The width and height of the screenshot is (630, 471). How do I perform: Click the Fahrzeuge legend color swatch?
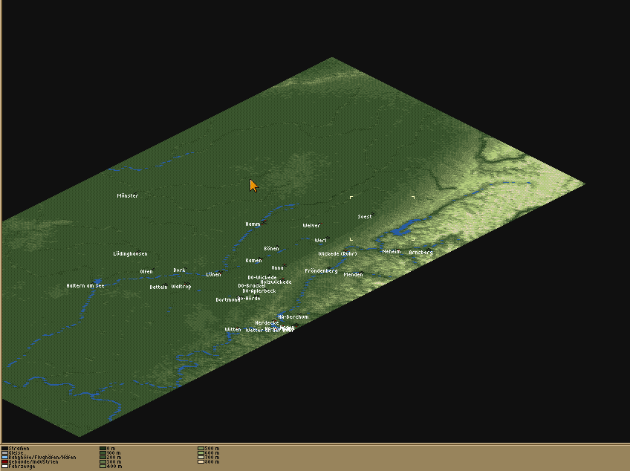pyautogui.click(x=4, y=467)
